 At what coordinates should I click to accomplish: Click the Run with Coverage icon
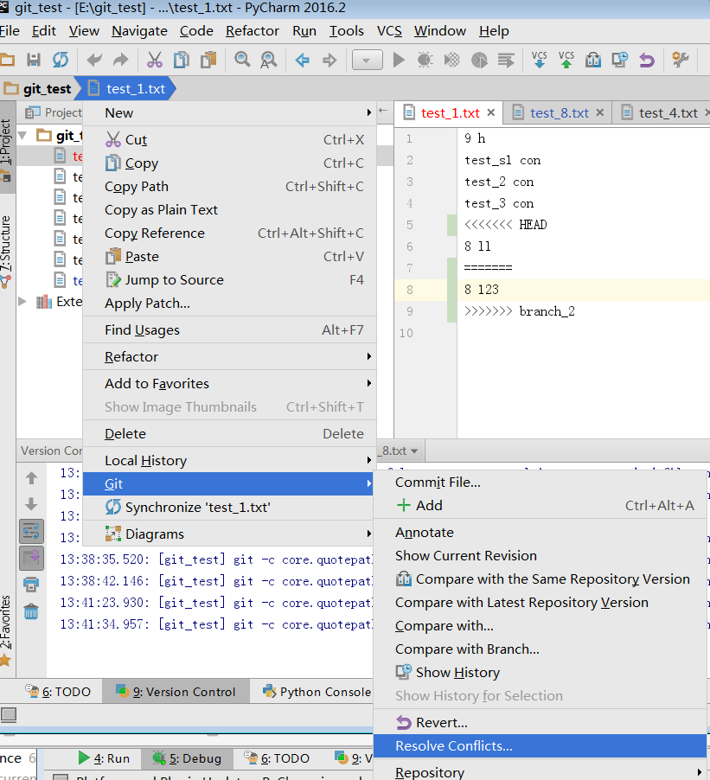click(451, 61)
